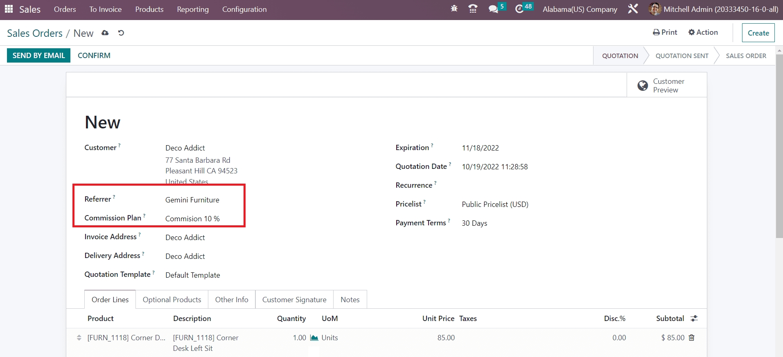Image resolution: width=783 pixels, height=357 pixels.
Task: Click the Send by Email button
Action: pyautogui.click(x=38, y=56)
